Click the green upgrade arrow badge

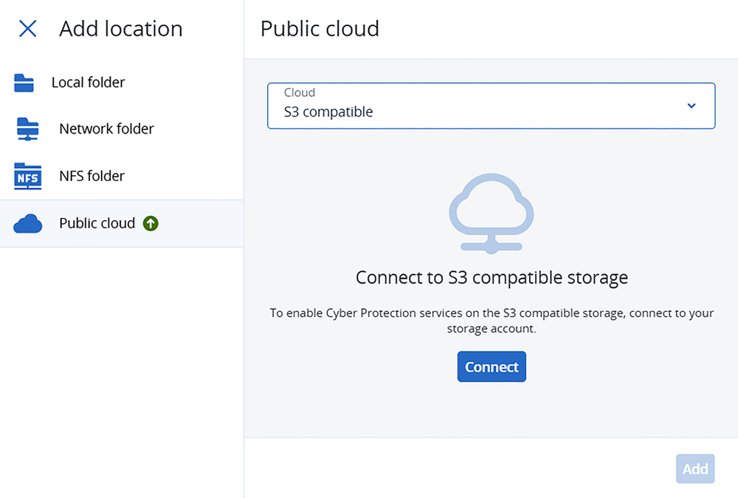click(151, 223)
